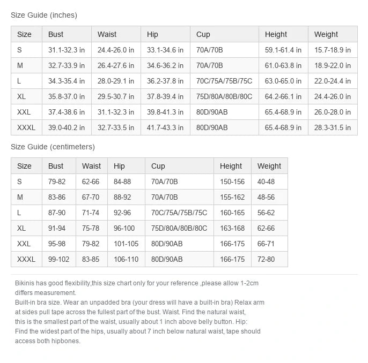The image size is (368, 363).
Task: Select the 150-156 height cell
Action: click(232, 182)
